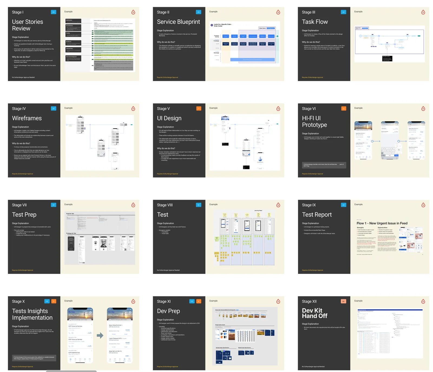Open the Task Flow example diagram

(389, 44)
